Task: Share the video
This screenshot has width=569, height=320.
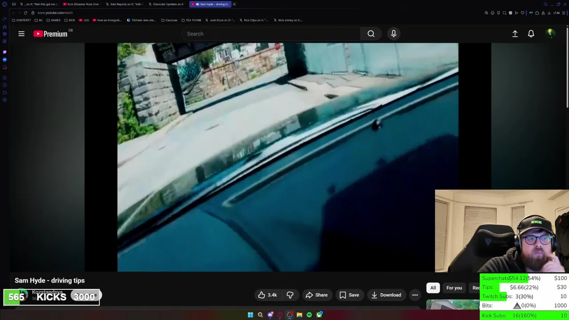Action: 317,295
